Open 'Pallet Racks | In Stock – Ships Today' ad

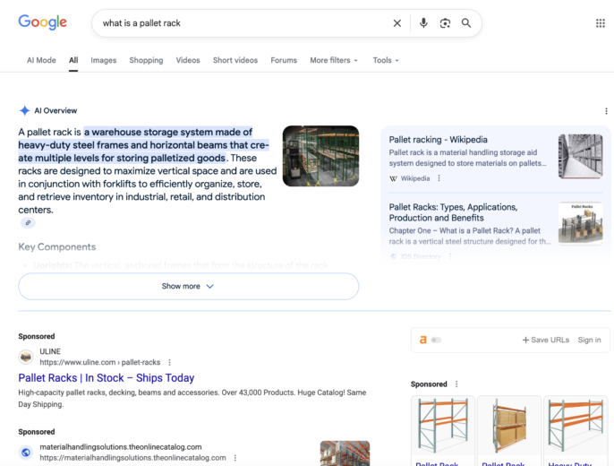107,378
